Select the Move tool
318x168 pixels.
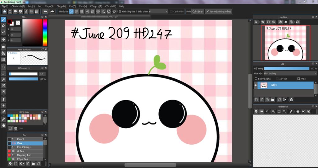click(3, 39)
